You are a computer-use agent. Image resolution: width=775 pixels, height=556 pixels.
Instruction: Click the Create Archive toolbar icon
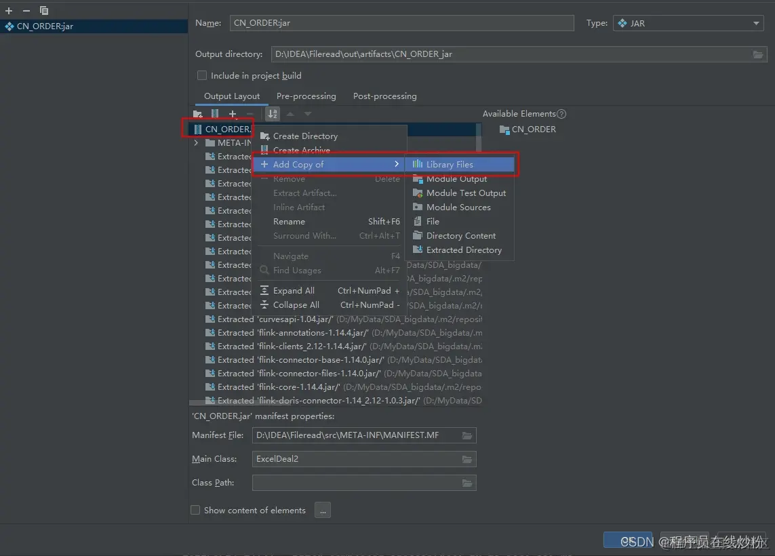coord(214,114)
